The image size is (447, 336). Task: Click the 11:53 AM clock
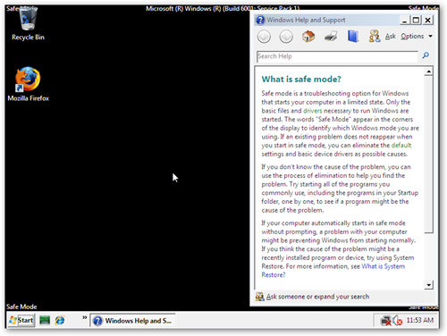coord(420,320)
